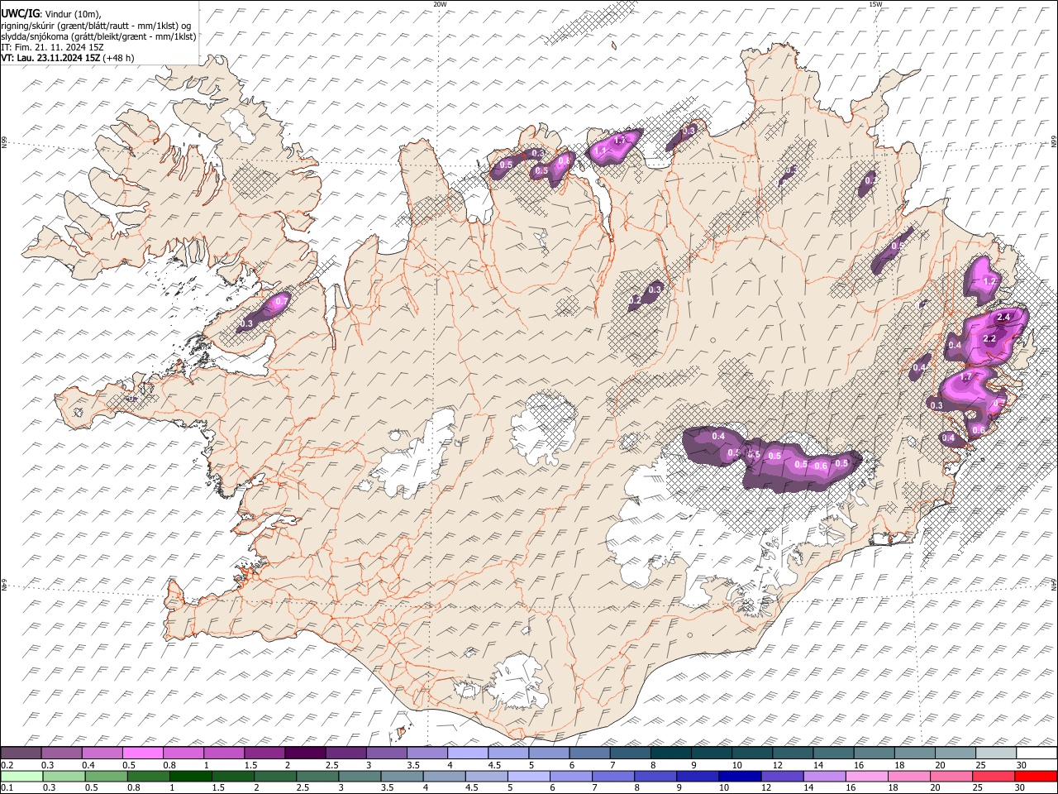Pick the darkest green lower swatch starting at 1
Image resolution: width=1058 pixels, height=794 pixels.
point(190,776)
